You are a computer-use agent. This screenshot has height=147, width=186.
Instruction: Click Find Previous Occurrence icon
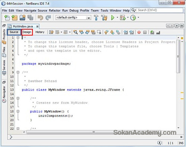(x=81, y=32)
